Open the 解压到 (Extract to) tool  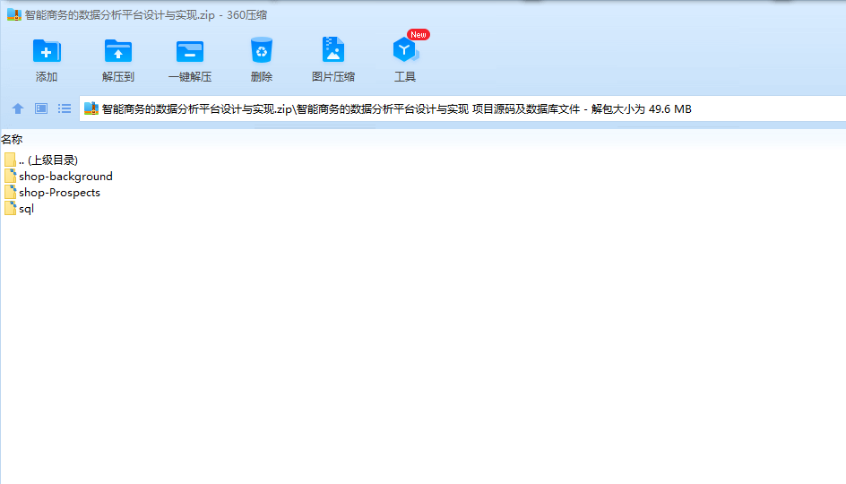(x=117, y=60)
